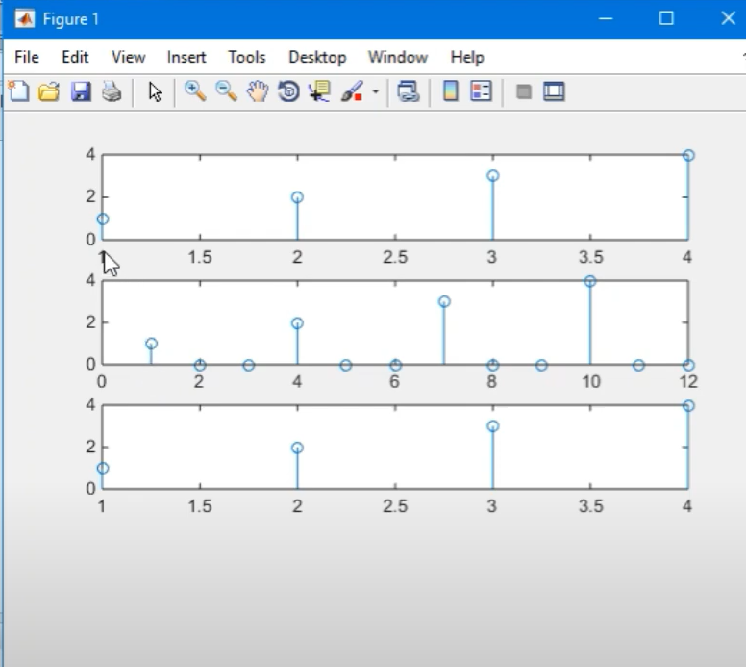Insert a Legend via toolbar icon
746x667 pixels.
(481, 90)
